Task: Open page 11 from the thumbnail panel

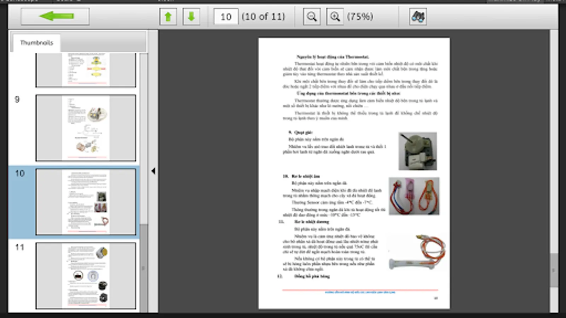Action: [86, 276]
